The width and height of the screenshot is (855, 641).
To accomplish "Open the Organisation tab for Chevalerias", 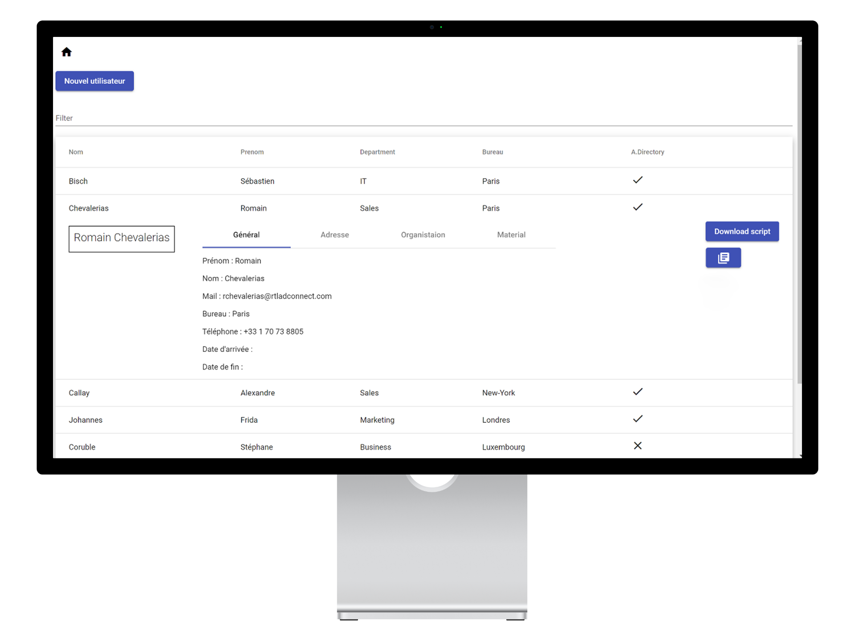I will [423, 234].
